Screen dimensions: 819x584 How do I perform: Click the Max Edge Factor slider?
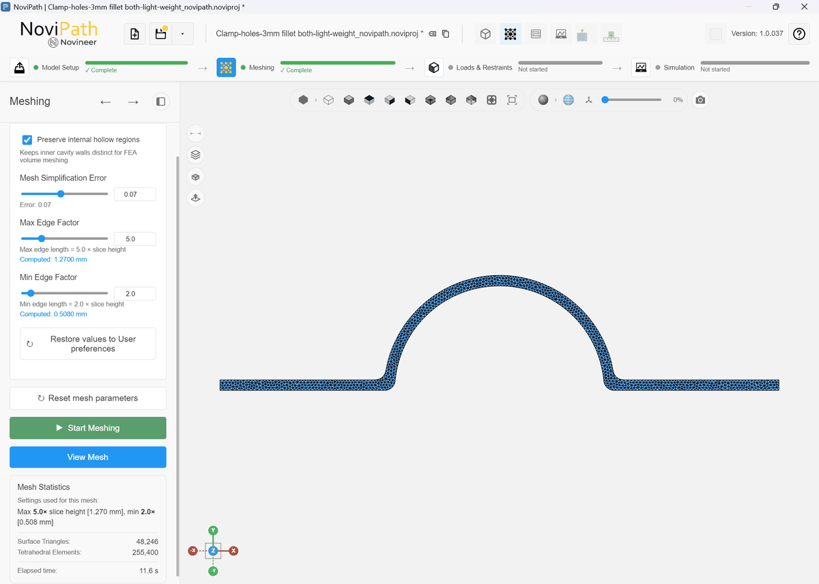pyautogui.click(x=64, y=239)
